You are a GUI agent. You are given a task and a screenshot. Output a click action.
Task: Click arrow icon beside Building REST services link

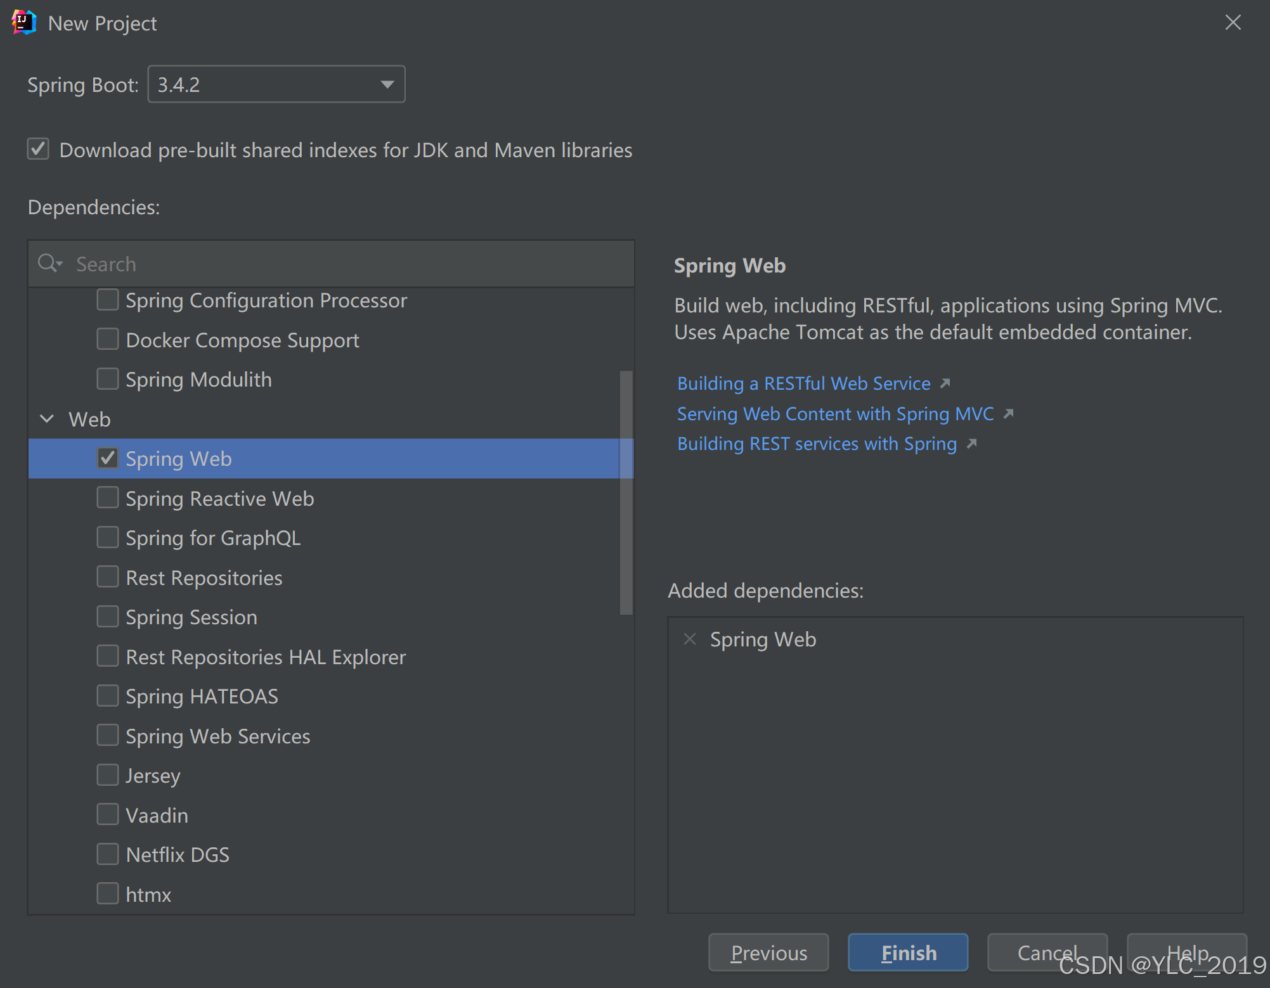tap(972, 444)
